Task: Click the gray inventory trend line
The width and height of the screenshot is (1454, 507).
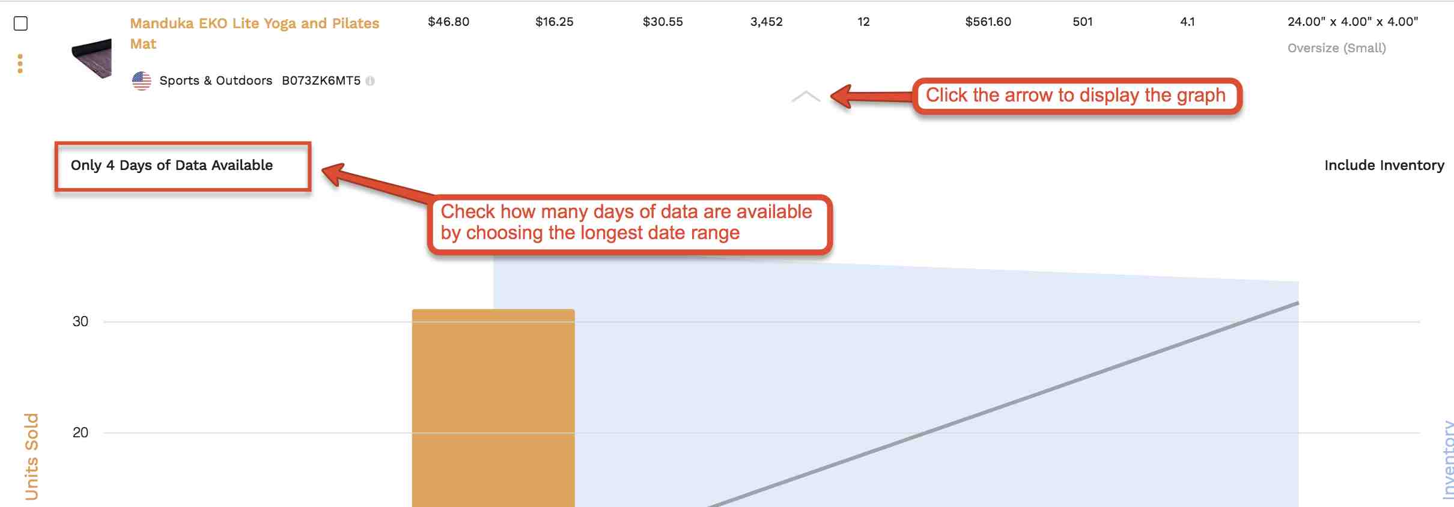Action: point(1003,405)
